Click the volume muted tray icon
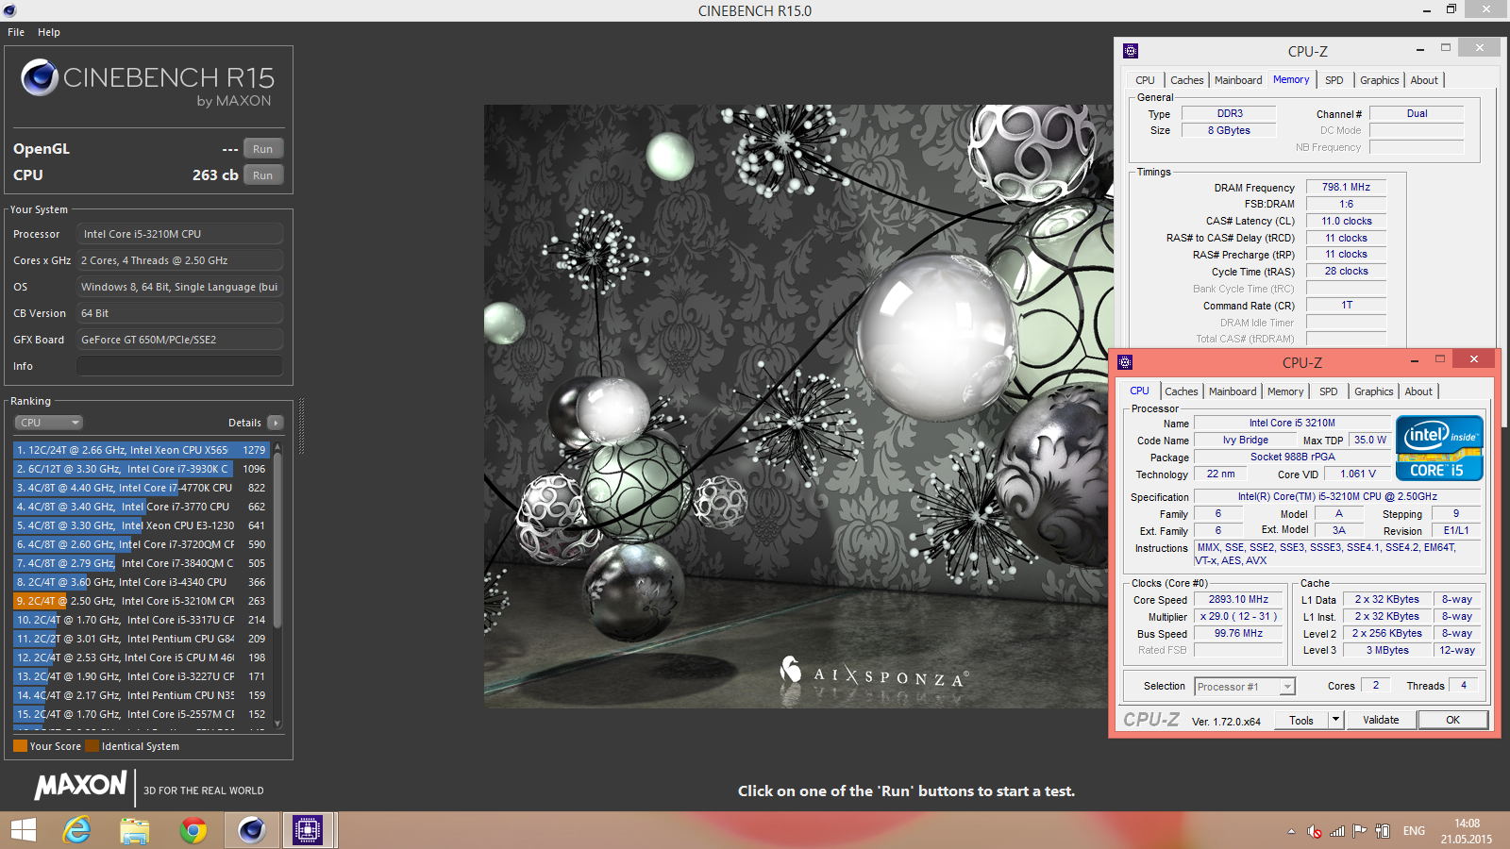The width and height of the screenshot is (1510, 849). coord(1314,831)
